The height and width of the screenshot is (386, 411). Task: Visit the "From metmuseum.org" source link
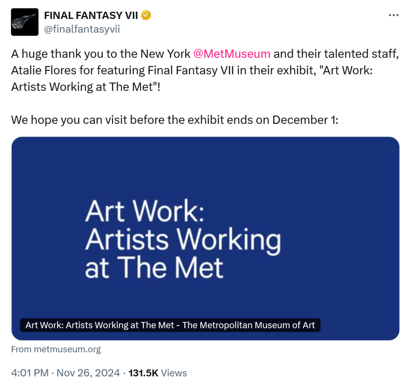click(56, 349)
